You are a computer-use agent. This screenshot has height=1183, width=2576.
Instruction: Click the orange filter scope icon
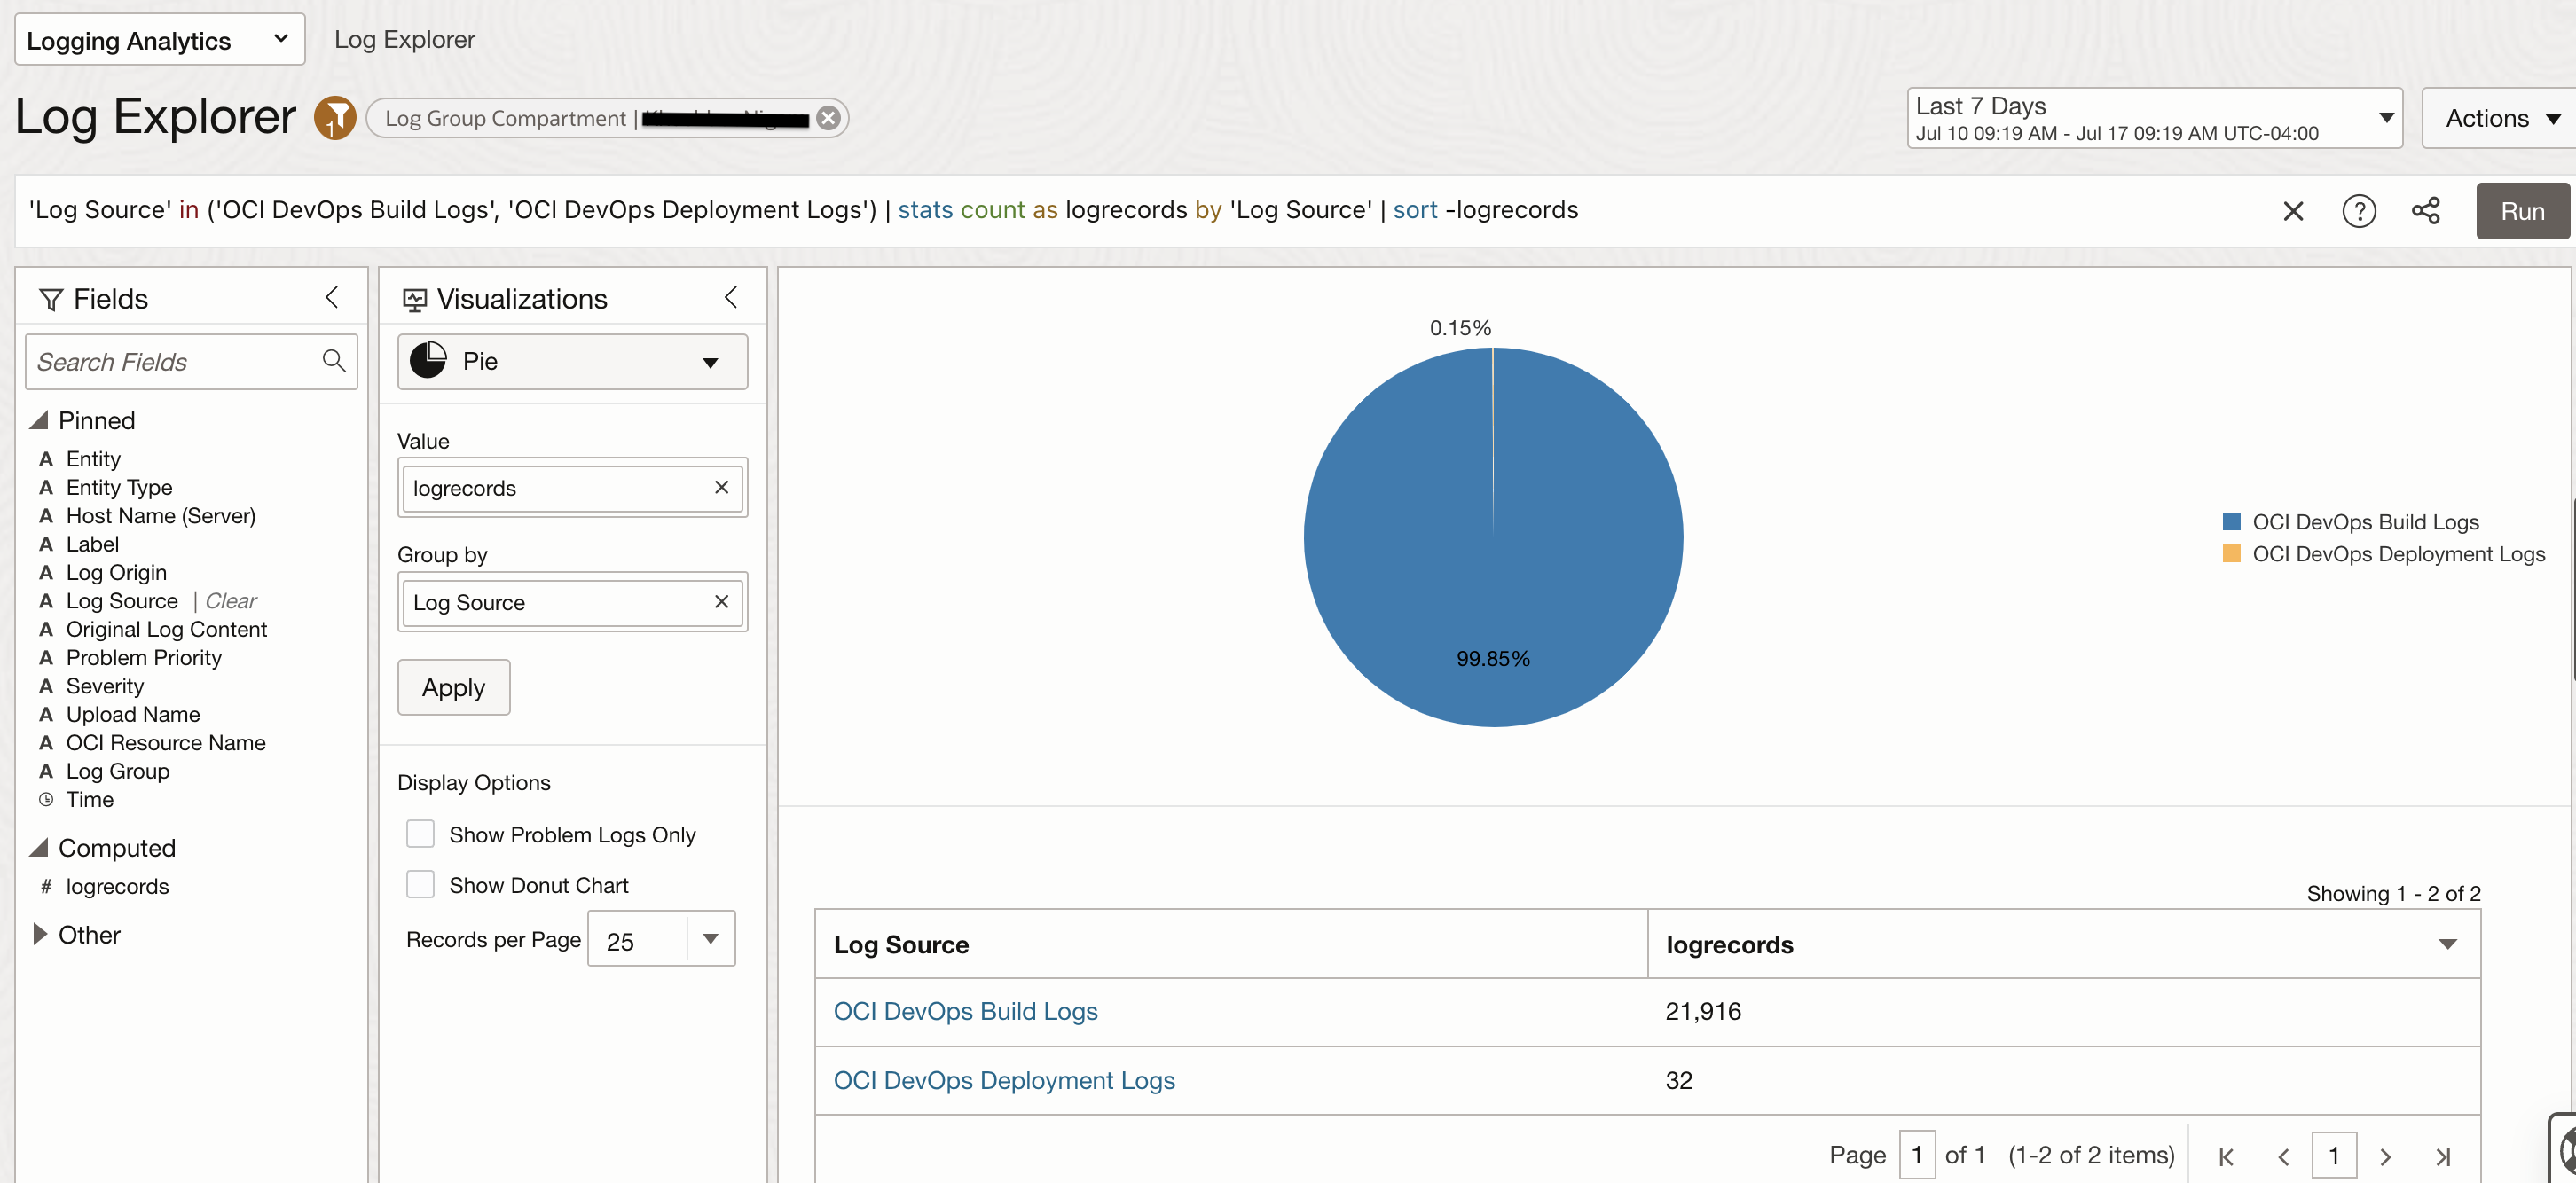point(335,118)
